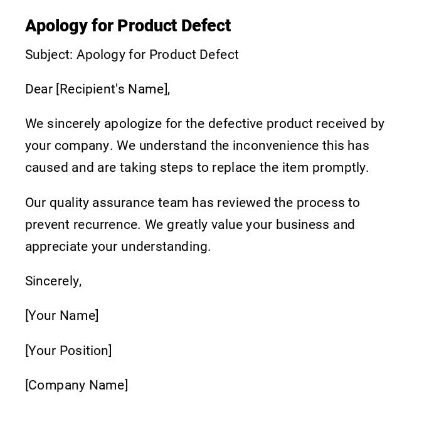Click the line beginning 'your company. We understand'

197,146
